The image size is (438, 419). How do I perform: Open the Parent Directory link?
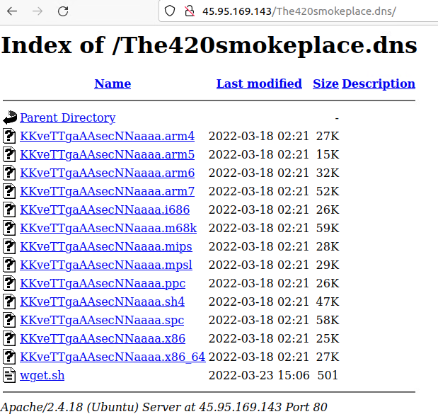pyautogui.click(x=67, y=118)
